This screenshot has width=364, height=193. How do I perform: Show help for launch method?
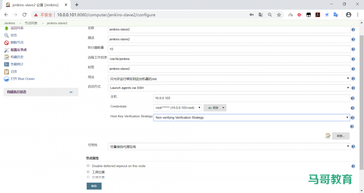click(x=353, y=88)
